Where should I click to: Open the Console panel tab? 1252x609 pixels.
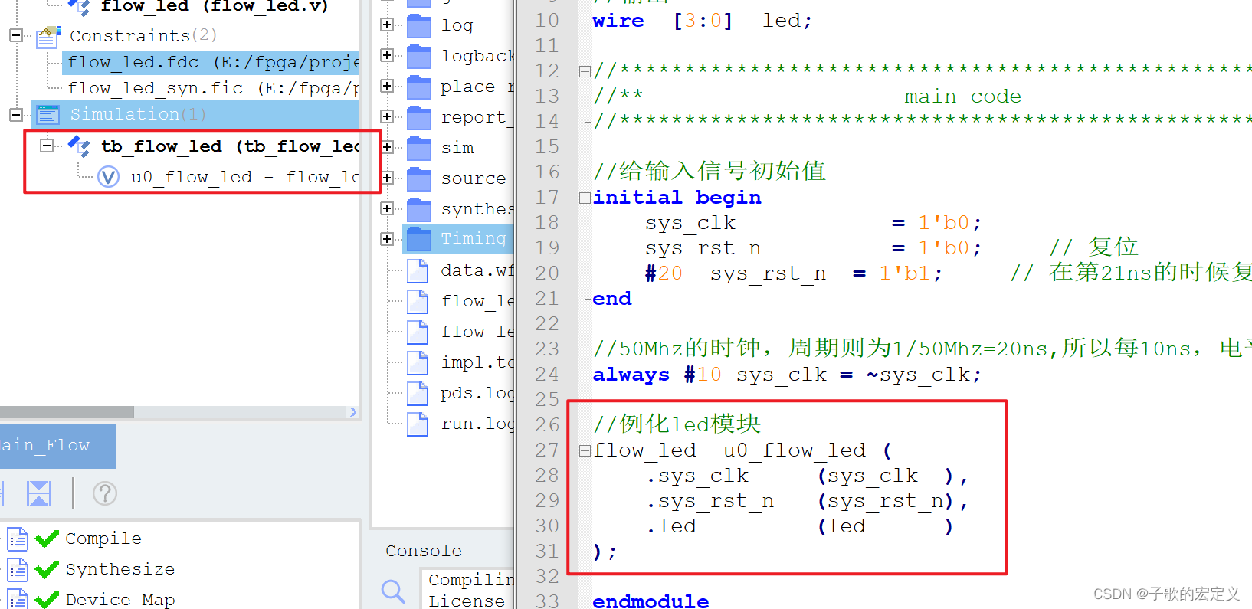[x=424, y=551]
